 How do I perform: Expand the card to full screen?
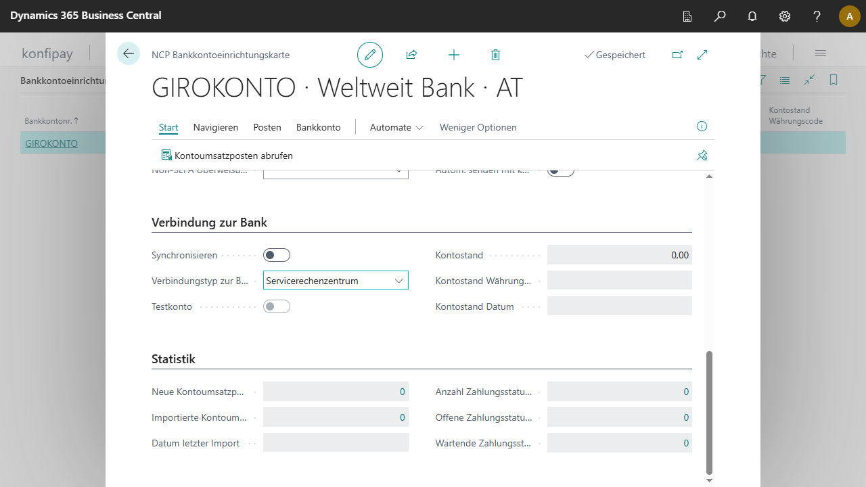[x=702, y=55]
